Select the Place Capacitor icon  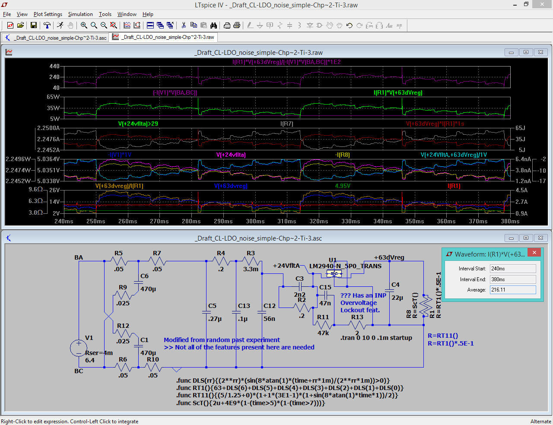(x=290, y=25)
